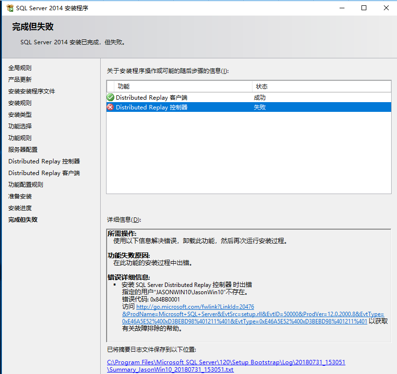The width and height of the screenshot is (397, 374).
Task: Select 完成但失败 step in the sidebar
Action: (23, 220)
